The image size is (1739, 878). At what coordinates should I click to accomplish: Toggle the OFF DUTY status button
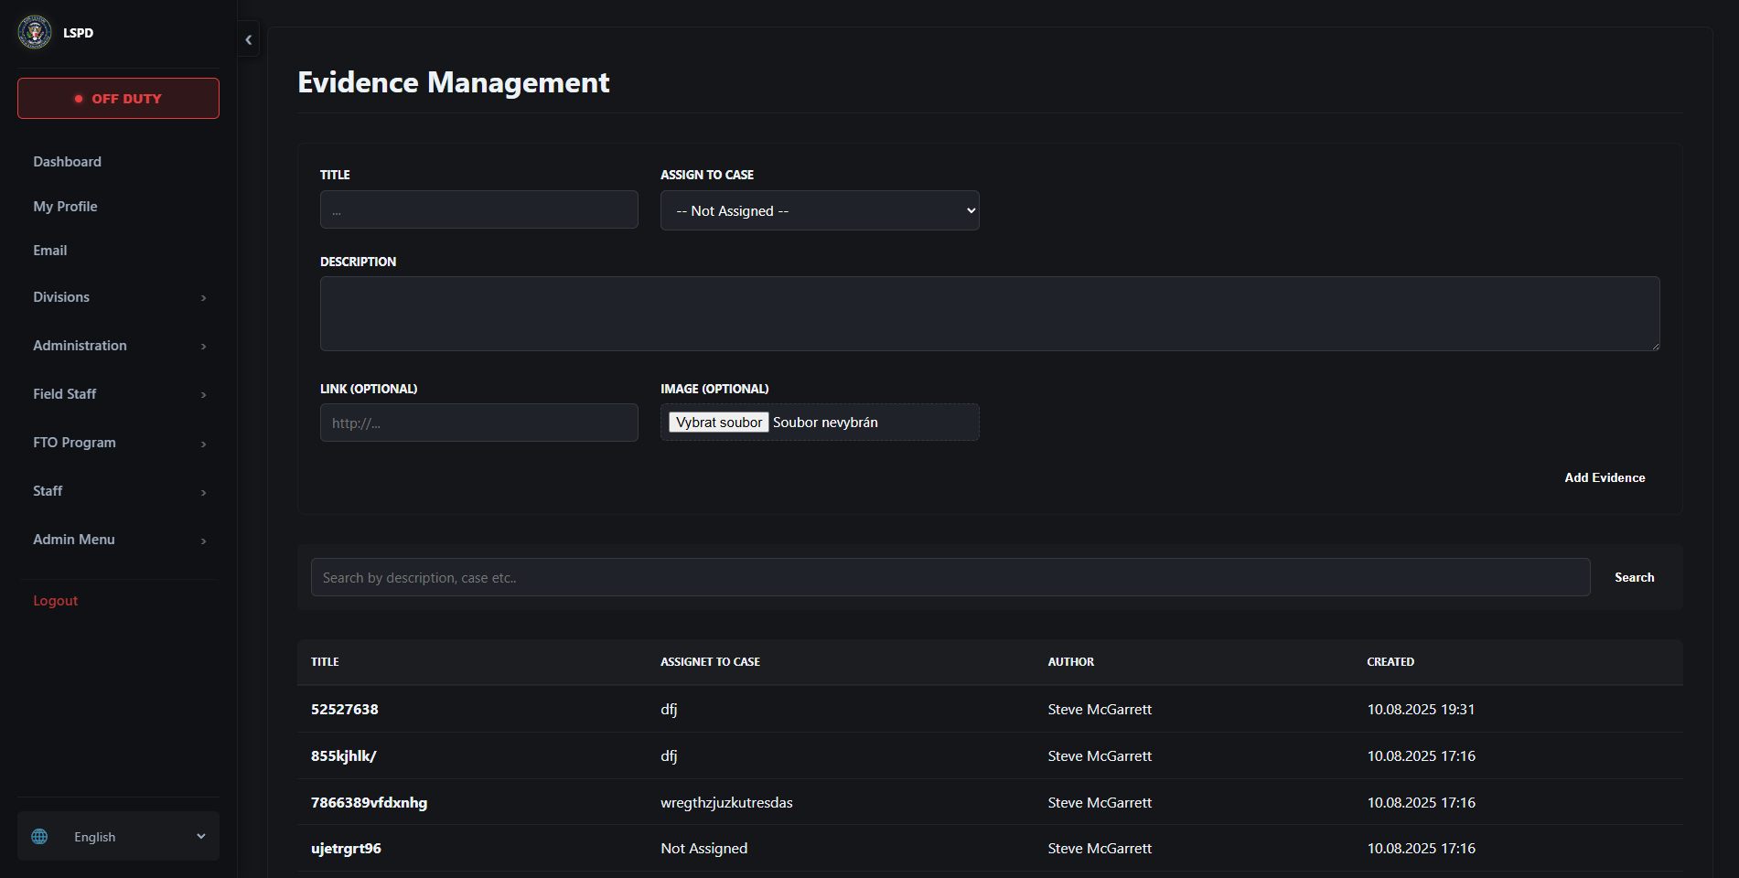click(118, 99)
